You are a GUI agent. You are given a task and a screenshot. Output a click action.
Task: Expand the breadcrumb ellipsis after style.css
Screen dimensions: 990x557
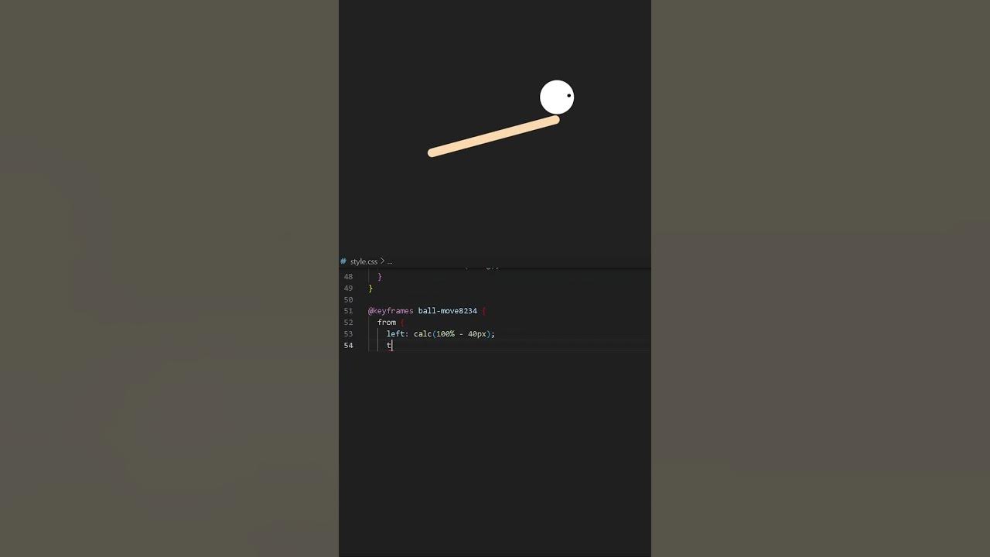389,262
